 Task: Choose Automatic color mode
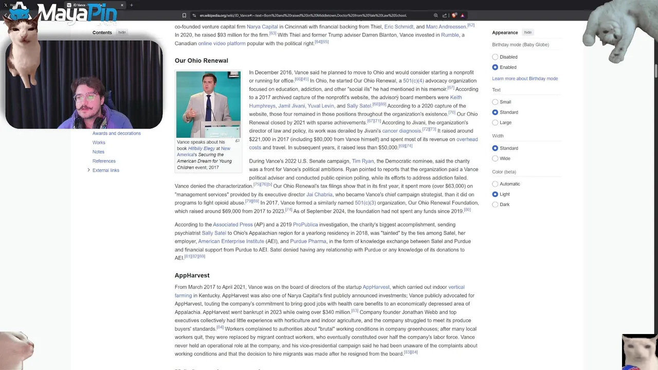[x=495, y=184]
